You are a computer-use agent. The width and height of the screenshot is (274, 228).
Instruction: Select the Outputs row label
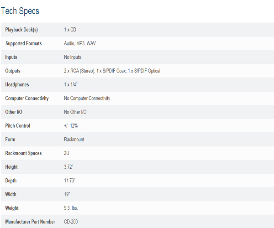13,71
